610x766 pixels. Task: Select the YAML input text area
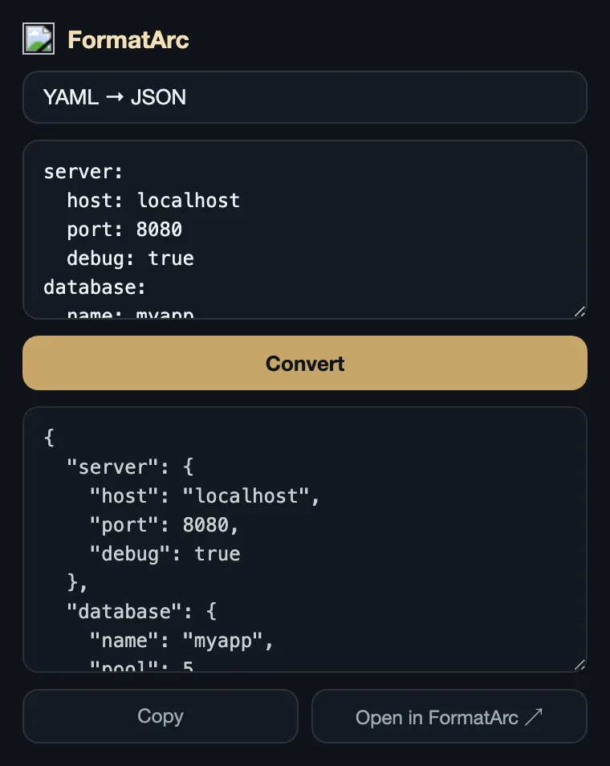point(305,229)
